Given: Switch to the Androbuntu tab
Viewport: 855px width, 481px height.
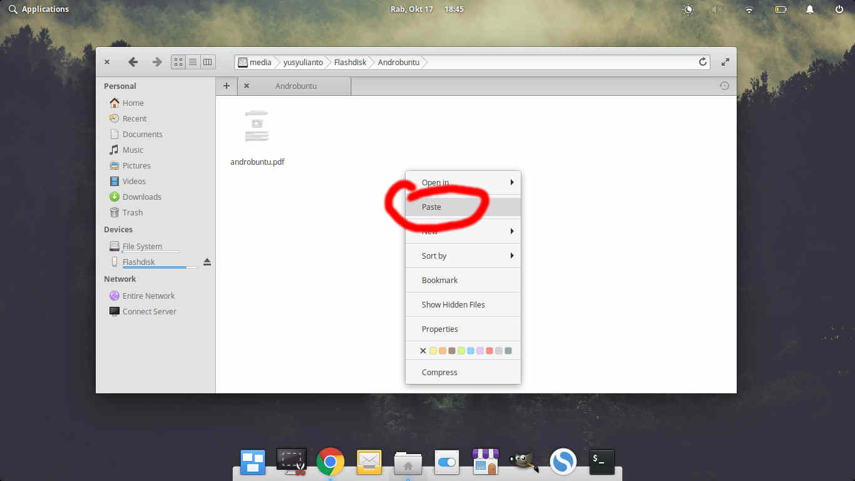Looking at the screenshot, I should [295, 86].
